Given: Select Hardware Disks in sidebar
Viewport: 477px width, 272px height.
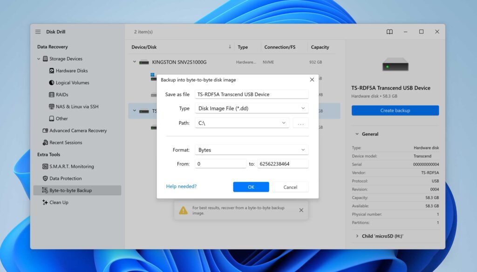Looking at the screenshot, I should coord(71,71).
